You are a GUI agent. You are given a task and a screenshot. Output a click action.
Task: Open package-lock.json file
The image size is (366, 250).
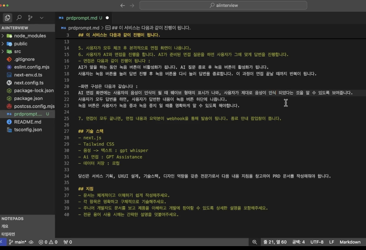pos(27,90)
